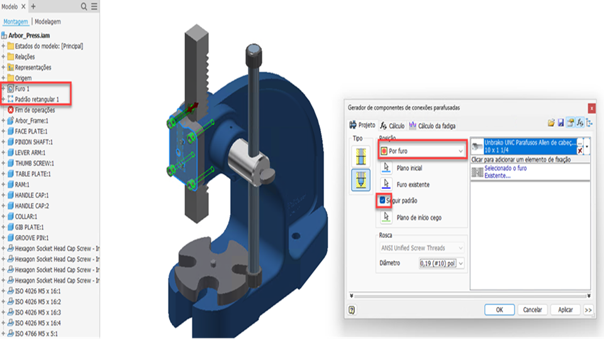Click the Arbor_Press.iam assembly icon
This screenshot has width=604, height=339.
[4, 35]
